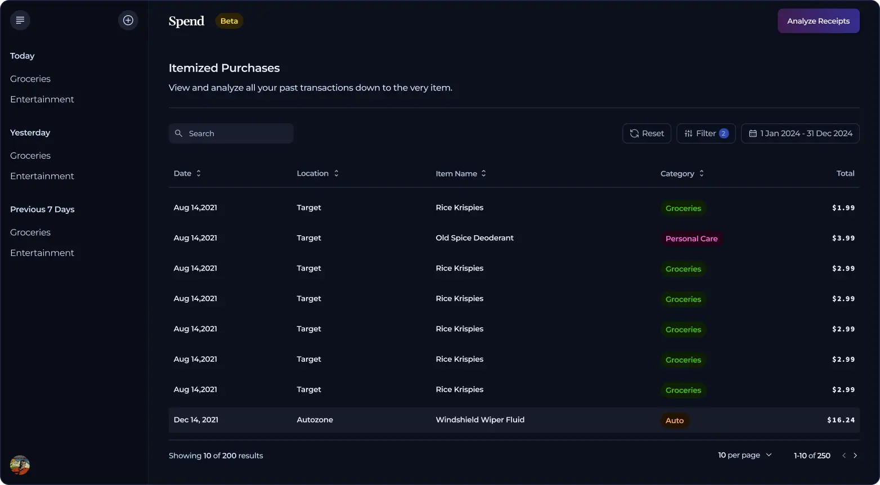880x485 pixels.
Task: Sort by Location column arrows
Action: pos(336,173)
